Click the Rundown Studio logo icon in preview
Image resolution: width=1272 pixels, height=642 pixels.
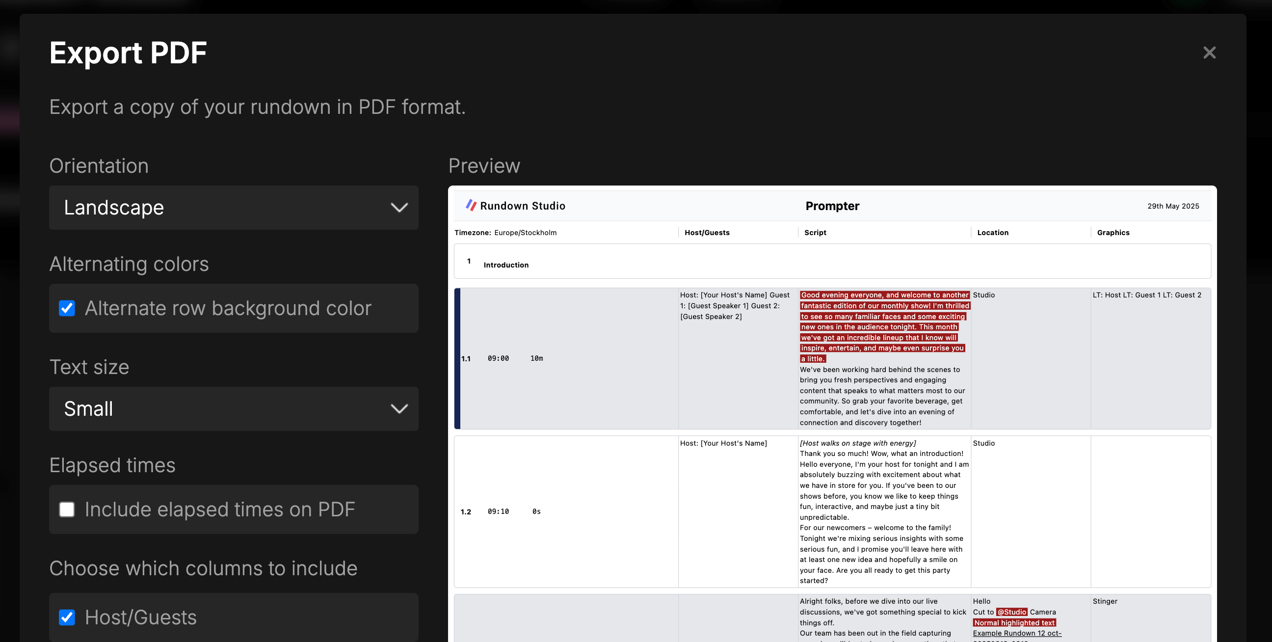(x=471, y=206)
